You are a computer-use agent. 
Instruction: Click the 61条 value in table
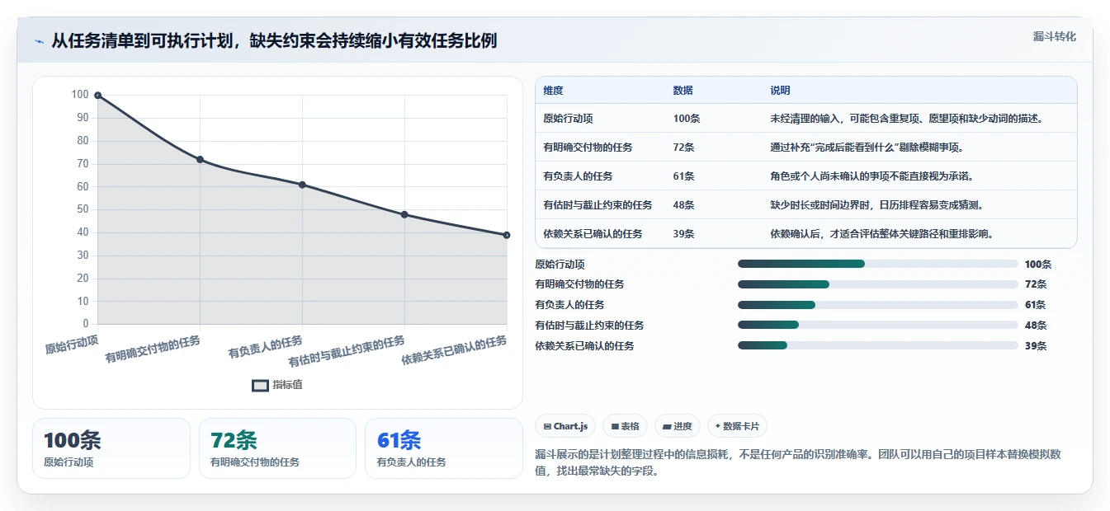(683, 176)
